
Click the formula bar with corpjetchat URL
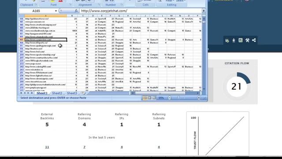coord(141,11)
